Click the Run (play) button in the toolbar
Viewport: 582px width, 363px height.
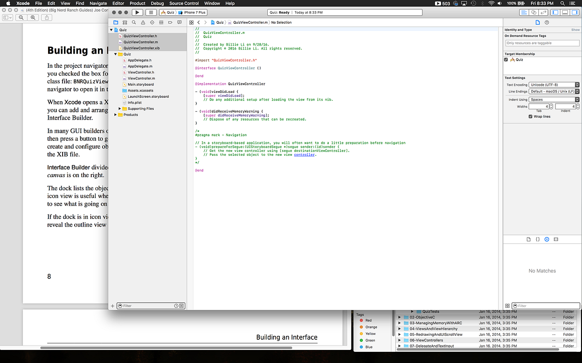click(x=137, y=12)
